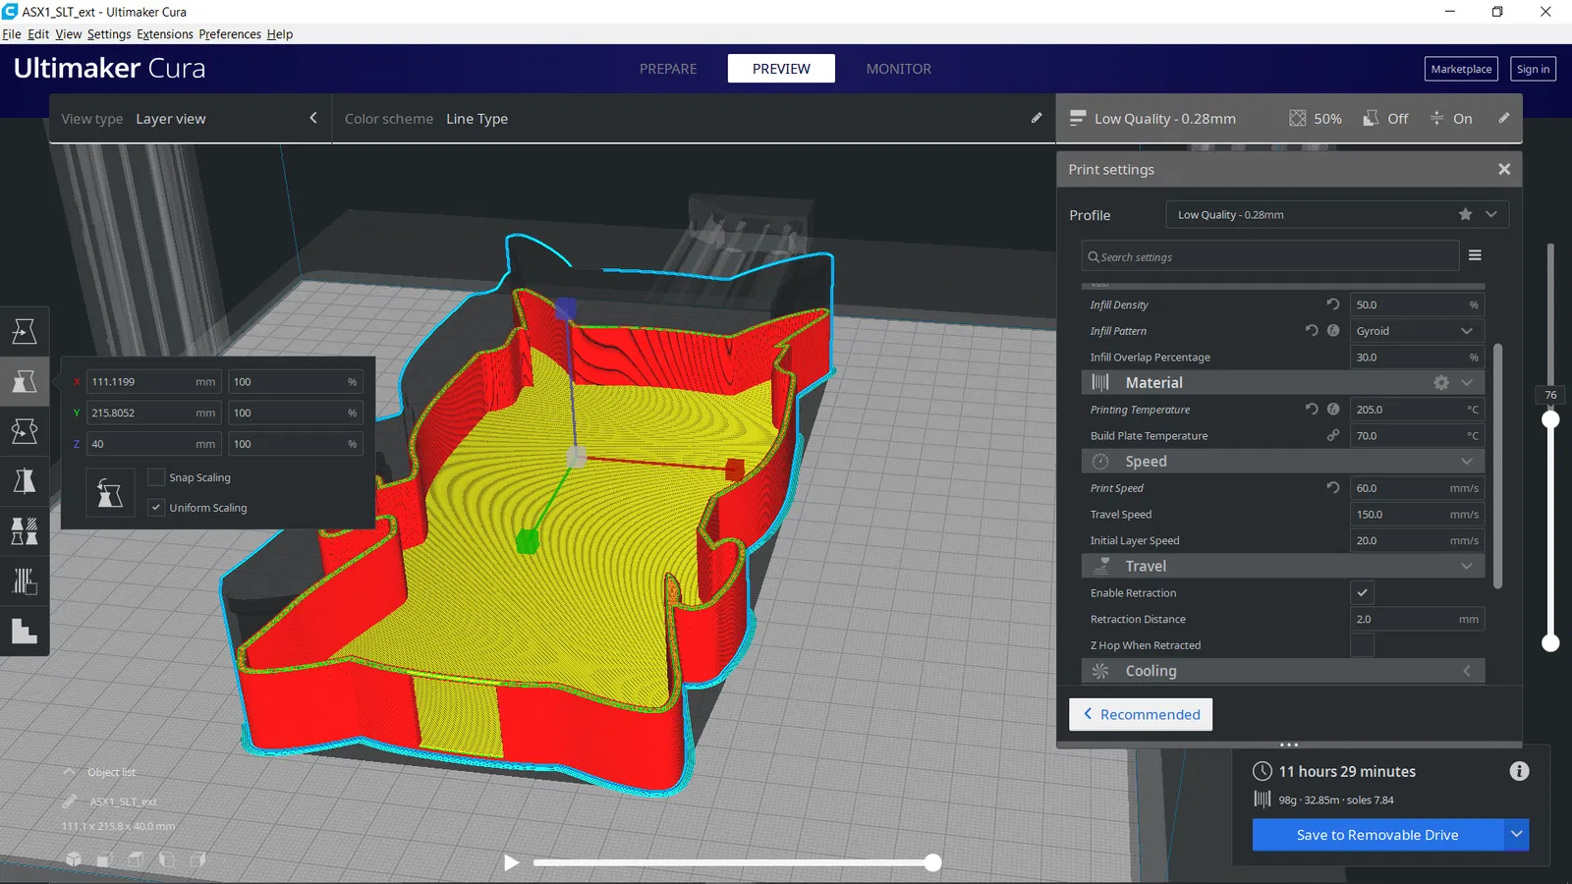Click the stair-step tool icon in left toolbar
Viewport: 1572px width, 884px height.
click(25, 632)
